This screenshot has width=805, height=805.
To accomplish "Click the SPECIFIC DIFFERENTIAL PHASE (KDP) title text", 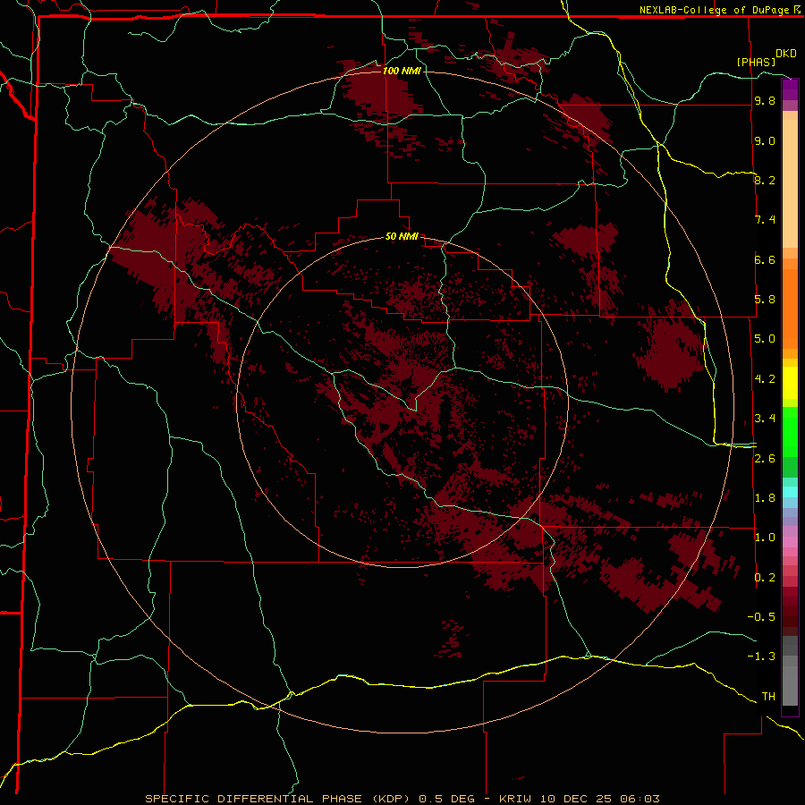I will [277, 799].
